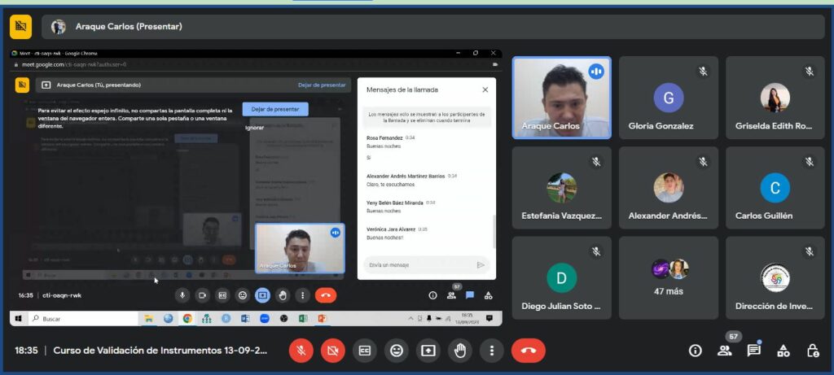This screenshot has width=834, height=375.
Task: Turn on camera in outer Meet toolbar
Action: 333,351
